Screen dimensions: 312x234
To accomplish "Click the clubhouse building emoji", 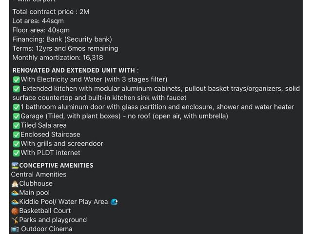I will [x=15, y=184].
